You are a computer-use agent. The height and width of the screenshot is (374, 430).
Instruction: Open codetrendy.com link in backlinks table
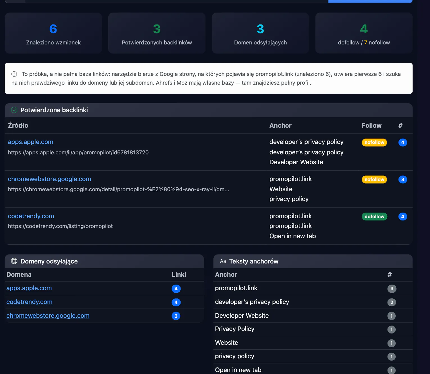click(31, 216)
